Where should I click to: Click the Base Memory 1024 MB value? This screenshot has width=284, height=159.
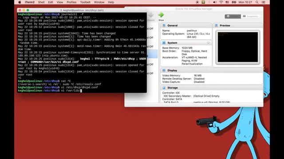(187, 48)
